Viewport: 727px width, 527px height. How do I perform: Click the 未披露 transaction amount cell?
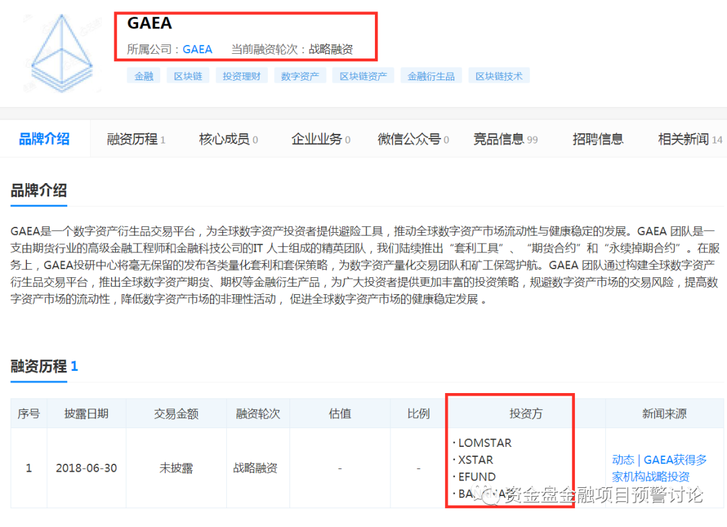176,468
